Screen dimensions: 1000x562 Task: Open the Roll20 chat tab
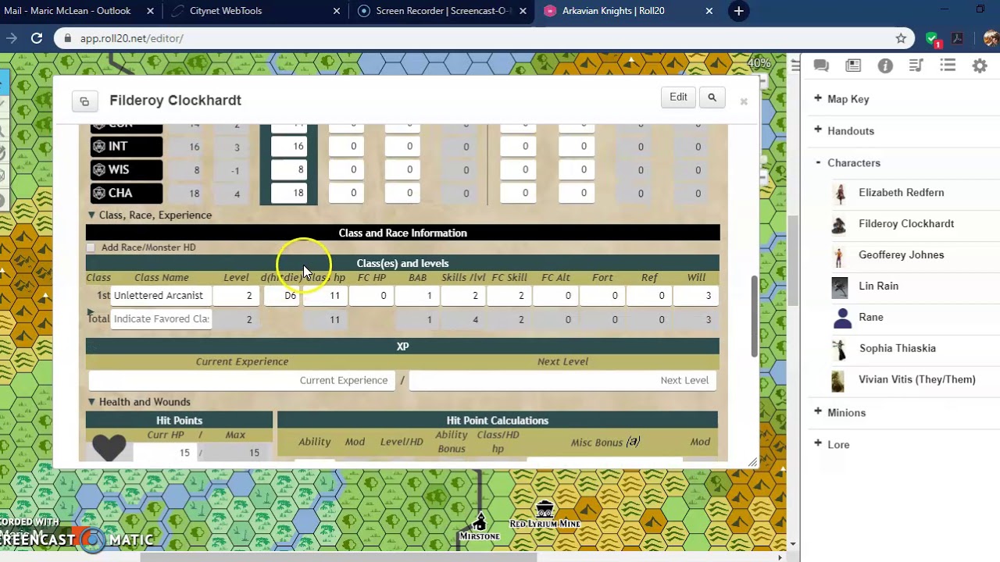coord(821,66)
